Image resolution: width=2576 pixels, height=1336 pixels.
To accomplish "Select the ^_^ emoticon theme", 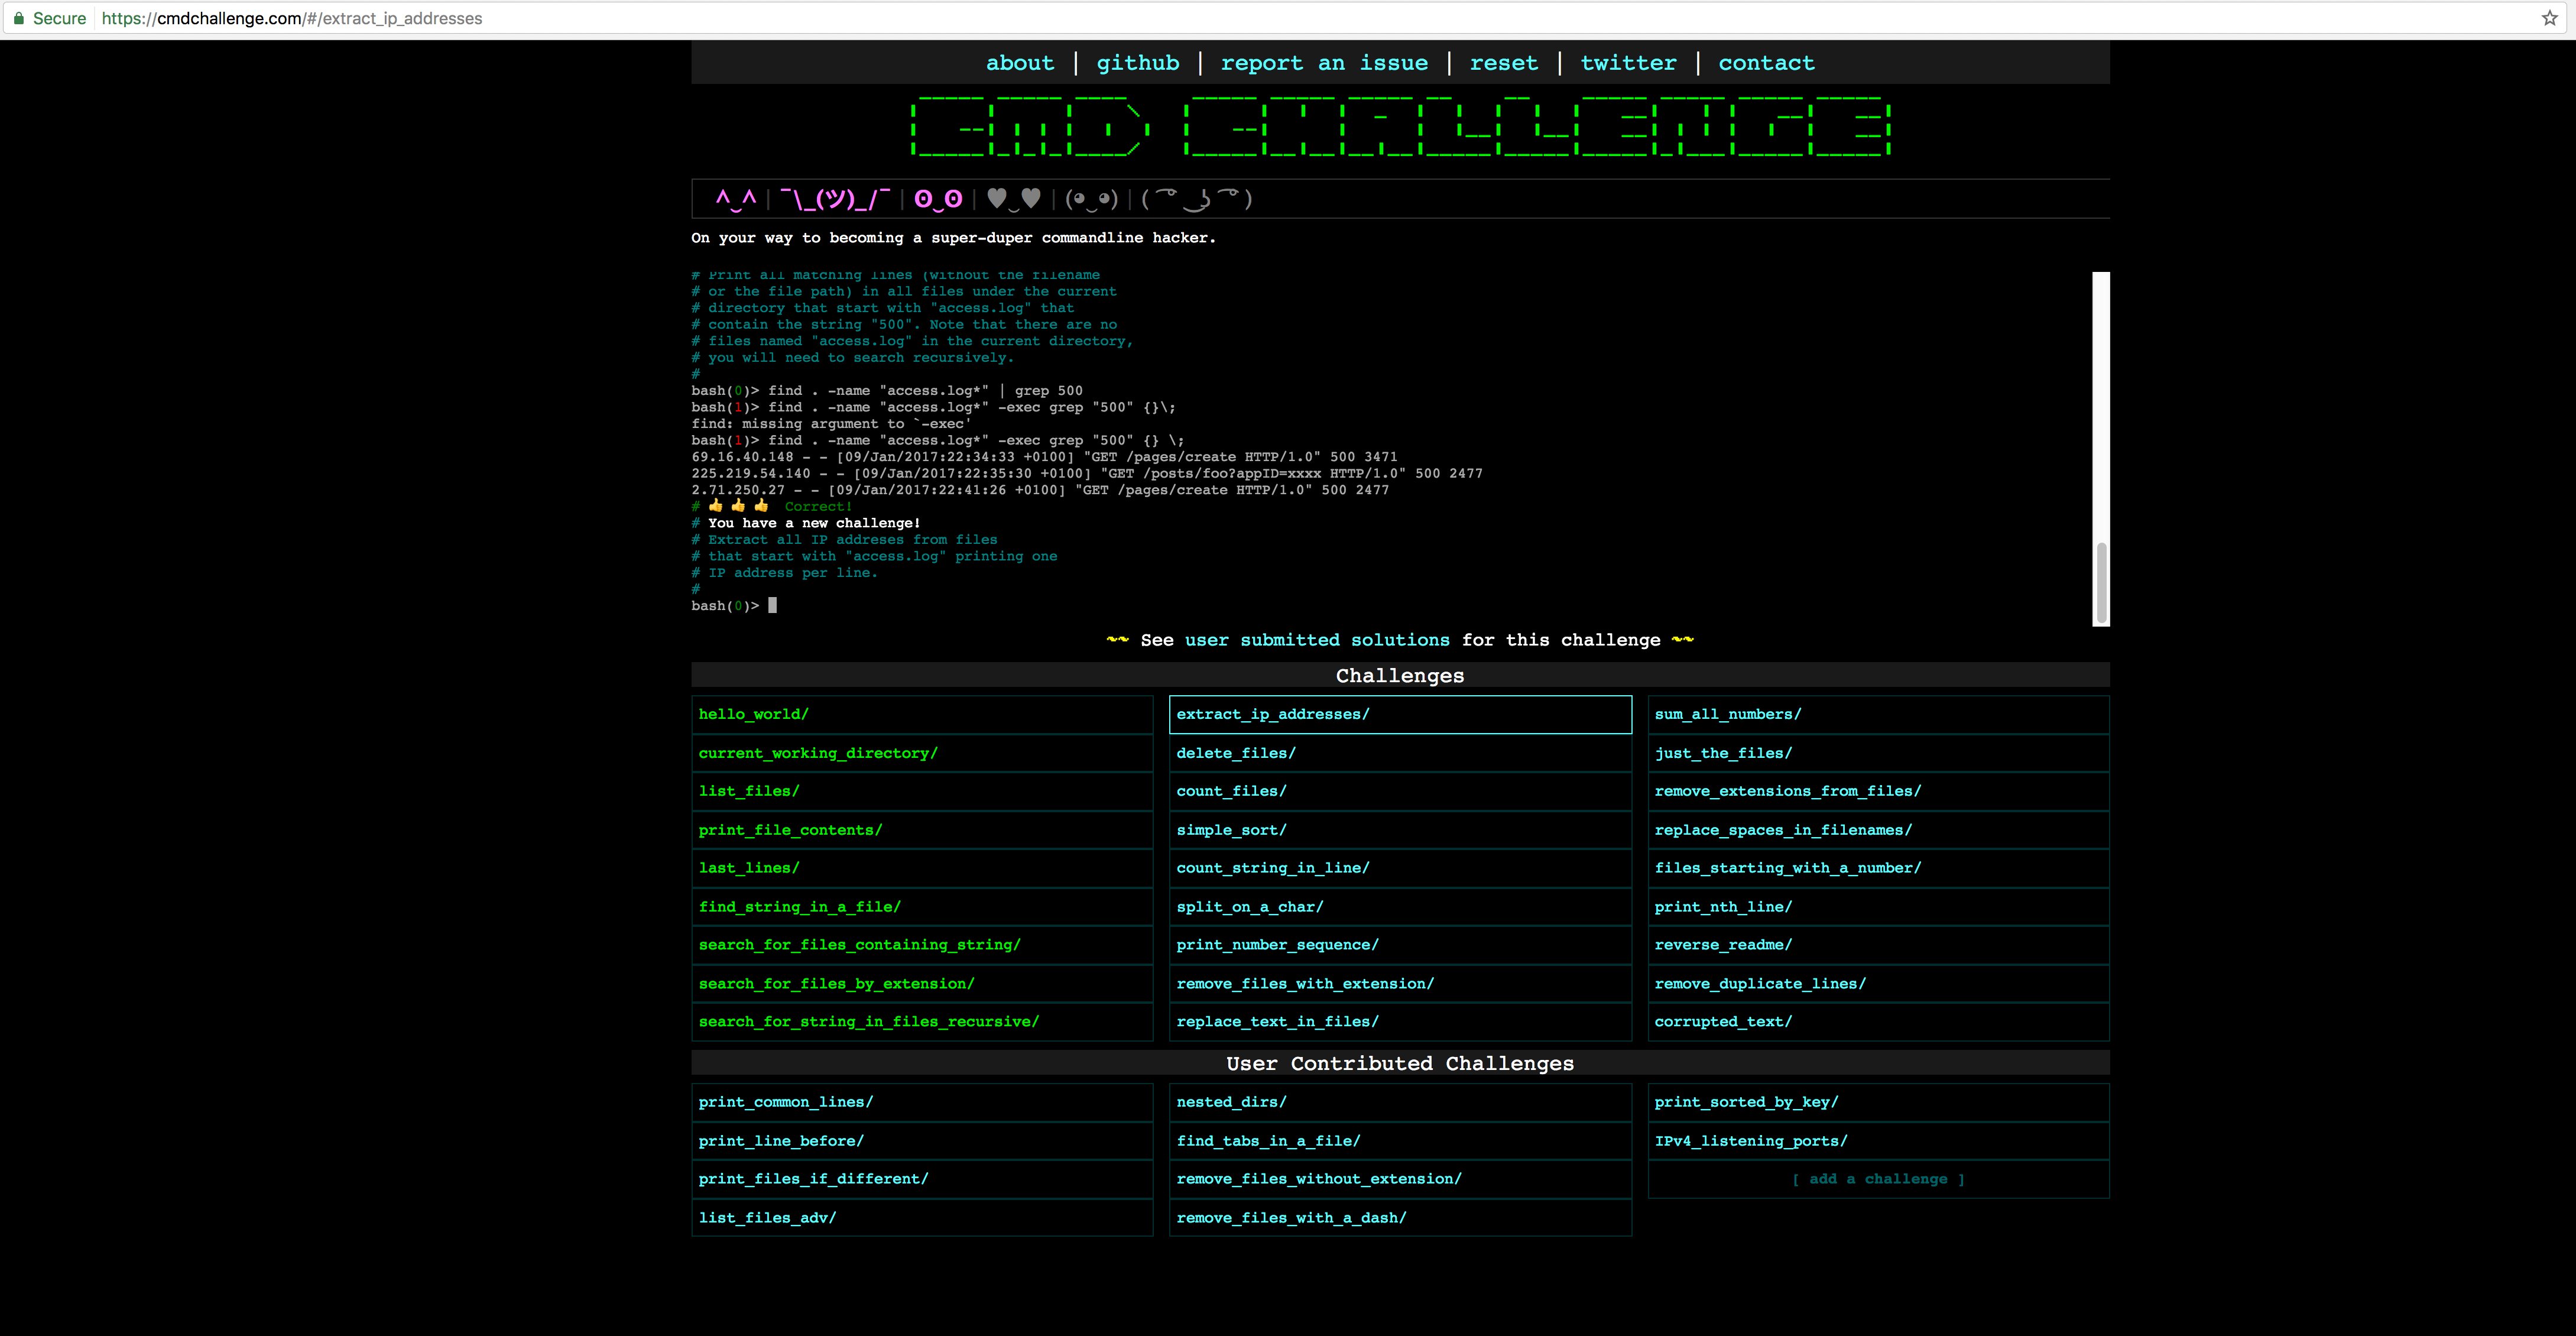I will pyautogui.click(x=737, y=199).
